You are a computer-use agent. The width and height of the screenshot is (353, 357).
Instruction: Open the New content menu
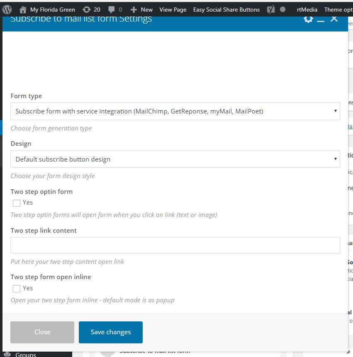[x=146, y=10]
